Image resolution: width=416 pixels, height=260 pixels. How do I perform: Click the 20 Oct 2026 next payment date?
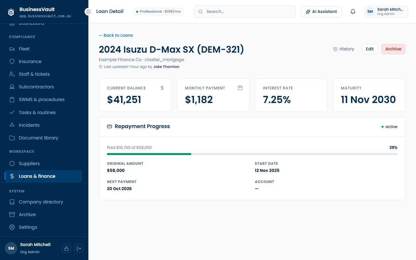point(119,188)
